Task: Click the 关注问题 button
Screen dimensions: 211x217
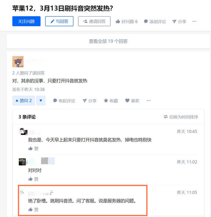Action: (x=26, y=22)
